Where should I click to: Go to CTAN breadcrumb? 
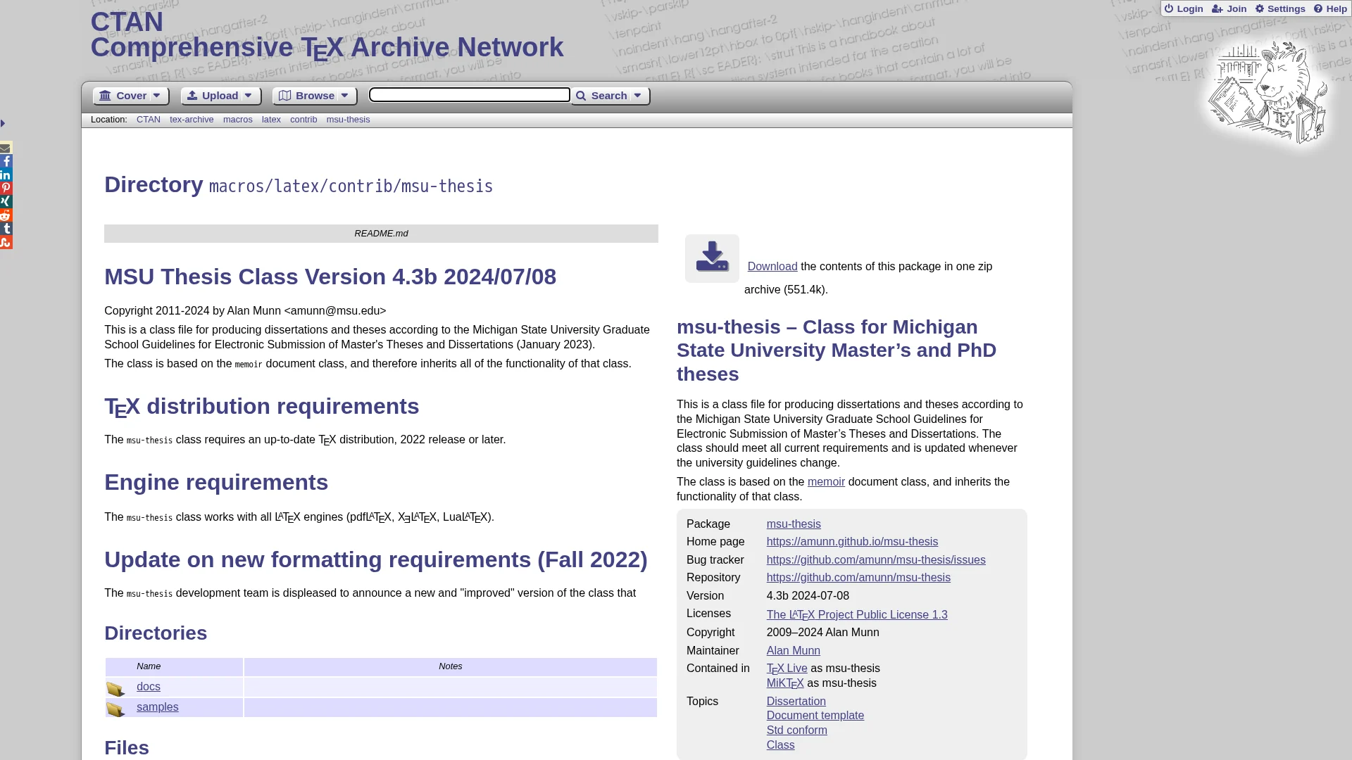(x=149, y=120)
